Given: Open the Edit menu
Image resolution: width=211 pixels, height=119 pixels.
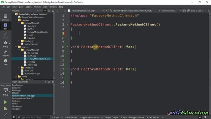Looking at the screenshot, I should (9, 7).
